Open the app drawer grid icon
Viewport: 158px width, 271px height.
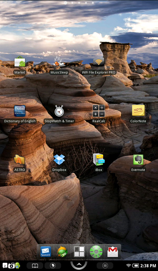[79, 252]
